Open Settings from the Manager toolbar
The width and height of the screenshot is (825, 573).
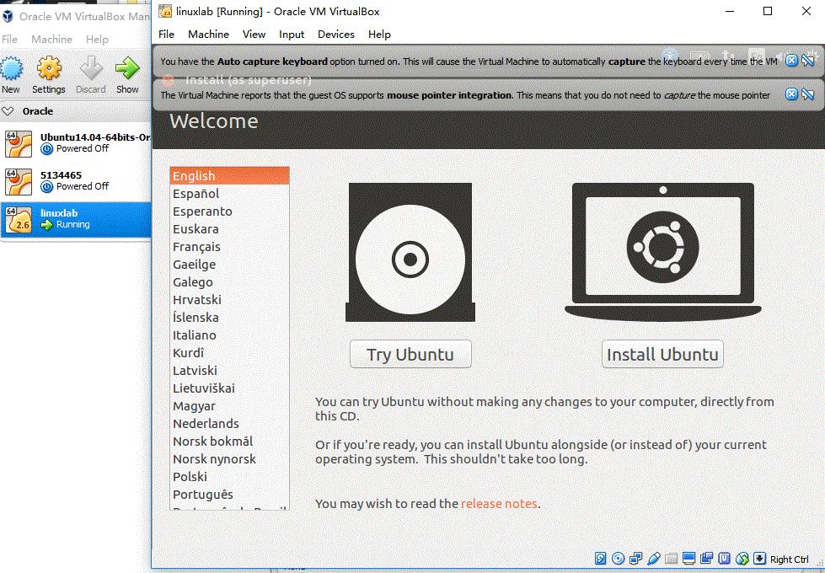click(49, 75)
